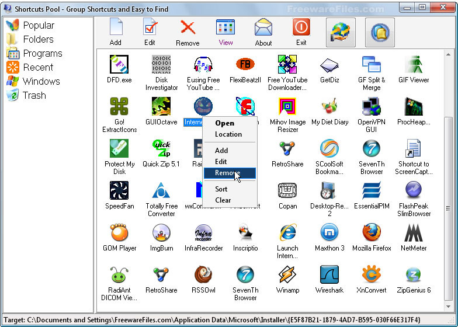Click the globe handshake toolbar icon
The image size is (458, 327).
[341, 33]
